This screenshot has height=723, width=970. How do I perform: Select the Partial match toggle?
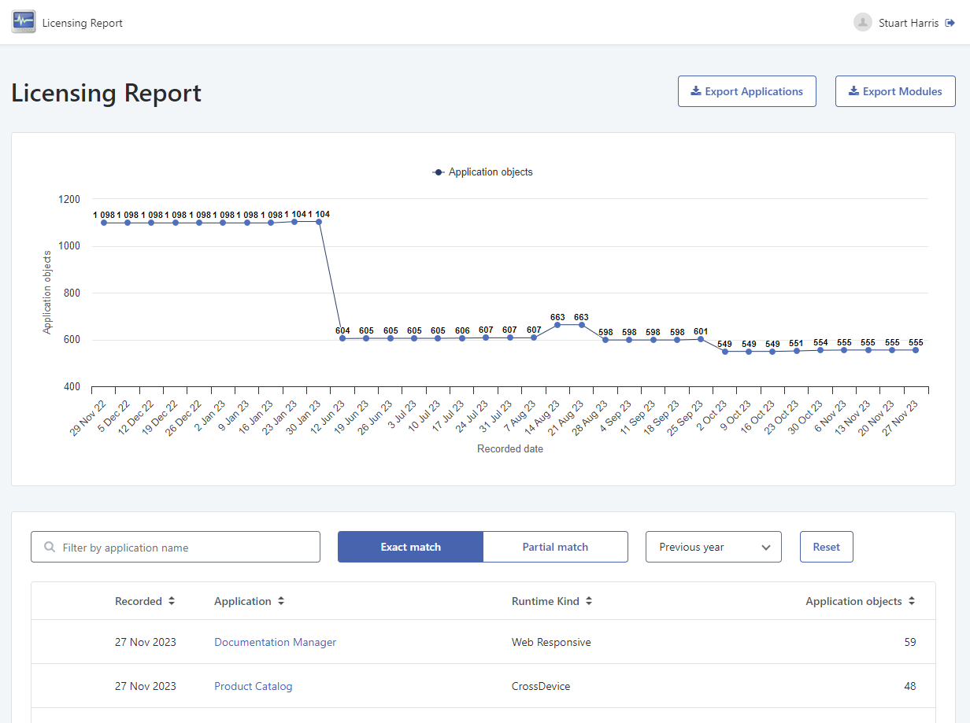[555, 547]
